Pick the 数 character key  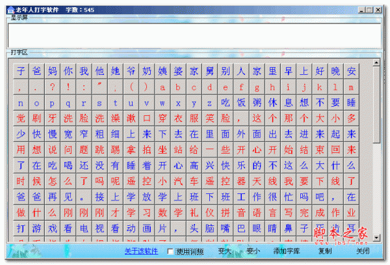162,212
